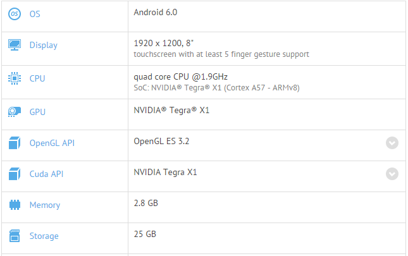Click the Cuda API cube icon
This screenshot has width=408, height=256.
click(15, 174)
